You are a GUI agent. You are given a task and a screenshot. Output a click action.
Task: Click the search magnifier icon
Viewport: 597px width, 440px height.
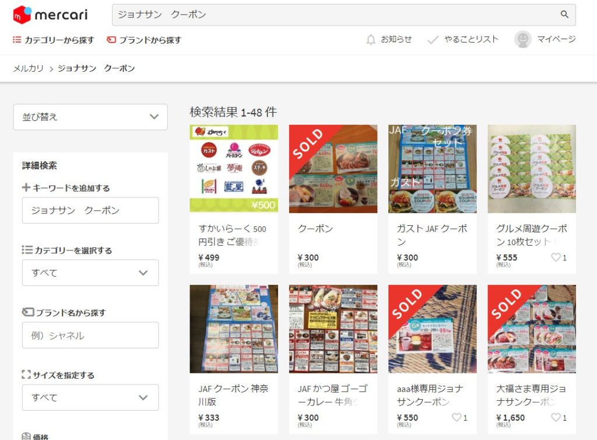(564, 15)
